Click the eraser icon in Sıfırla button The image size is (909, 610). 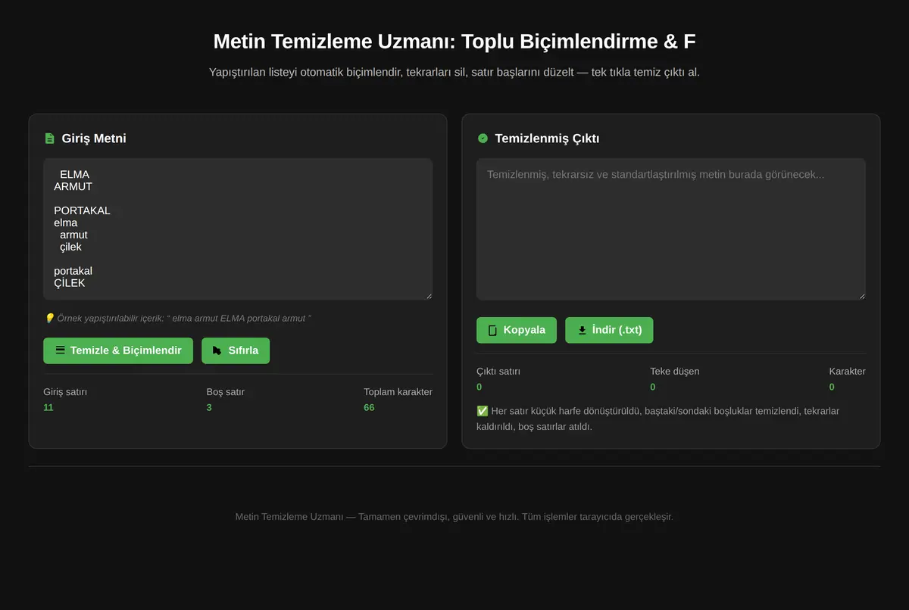tap(217, 350)
